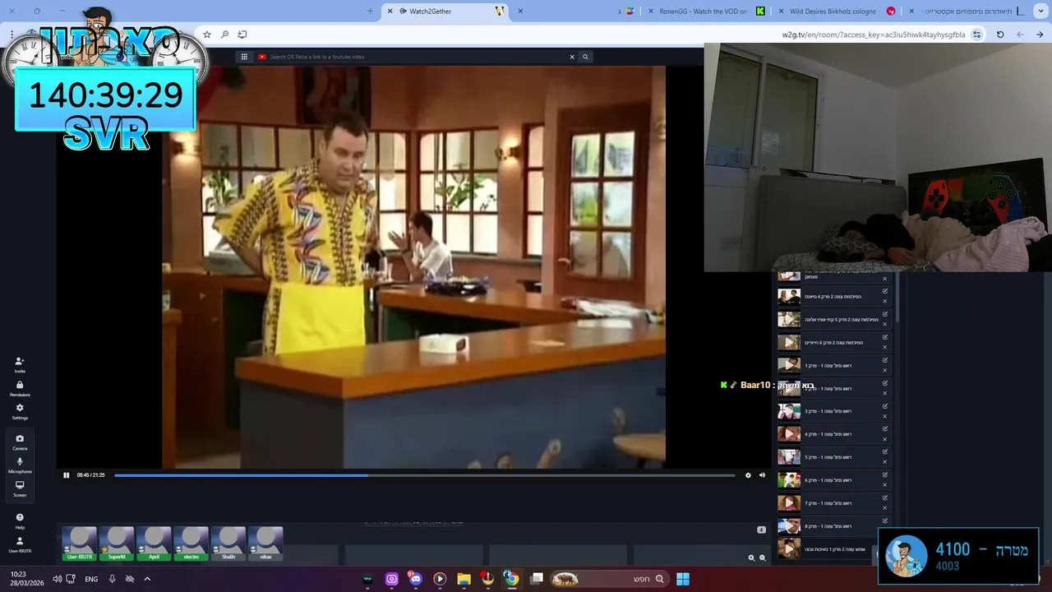Open the Windows Start menu
Screen dimensions: 1052x592
683,579
